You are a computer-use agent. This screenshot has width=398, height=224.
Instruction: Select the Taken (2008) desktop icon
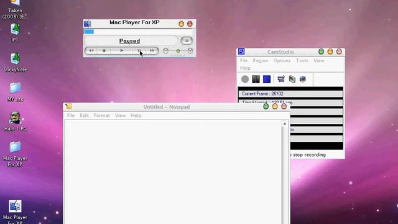(x=15, y=9)
